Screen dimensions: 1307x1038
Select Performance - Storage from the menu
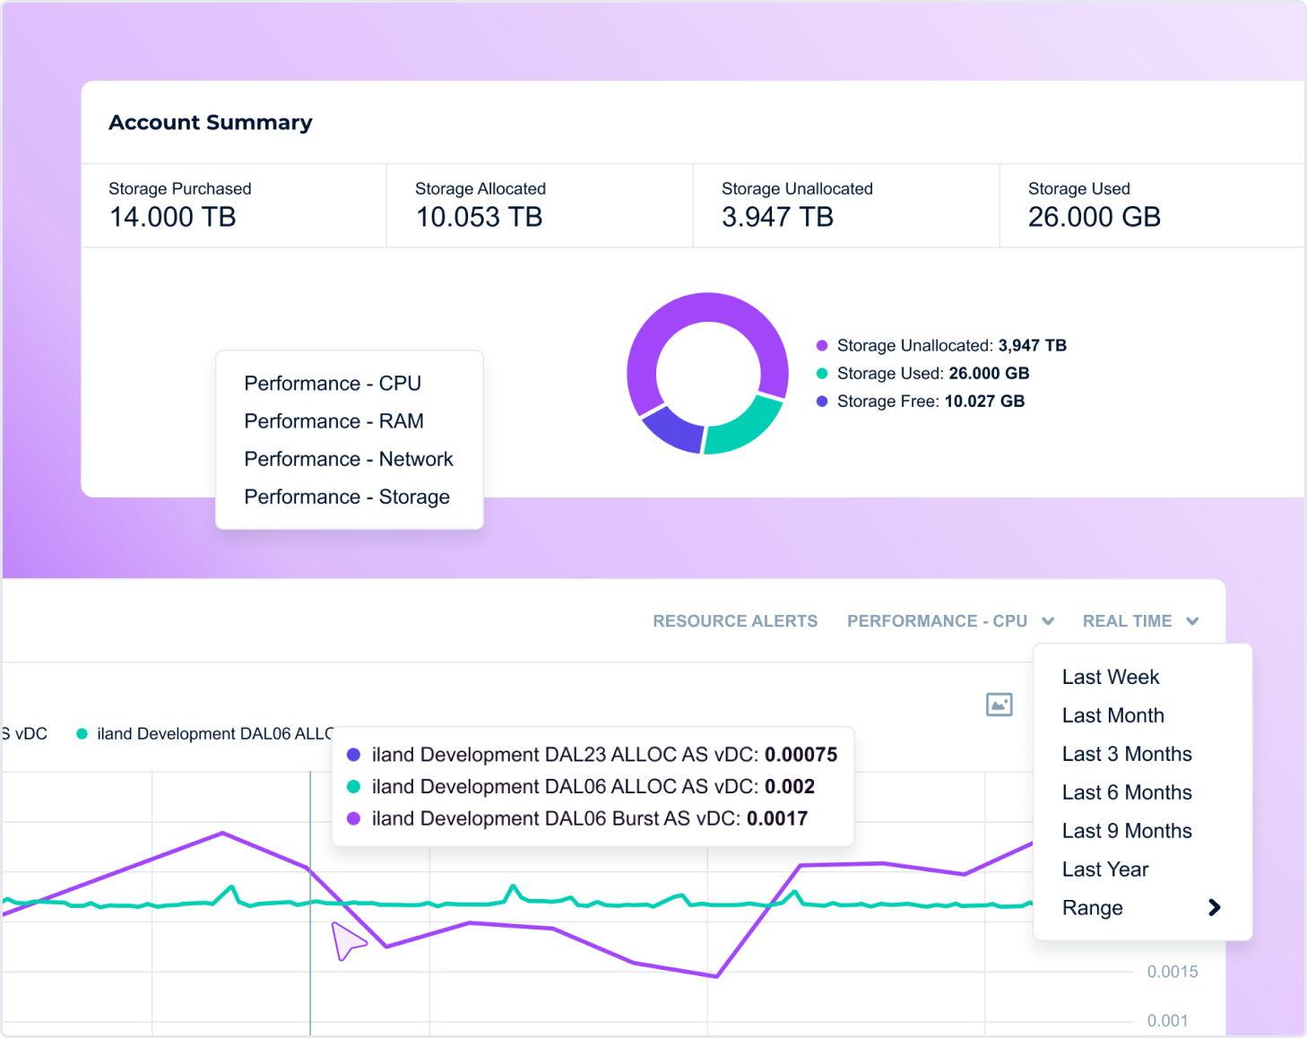coord(347,497)
